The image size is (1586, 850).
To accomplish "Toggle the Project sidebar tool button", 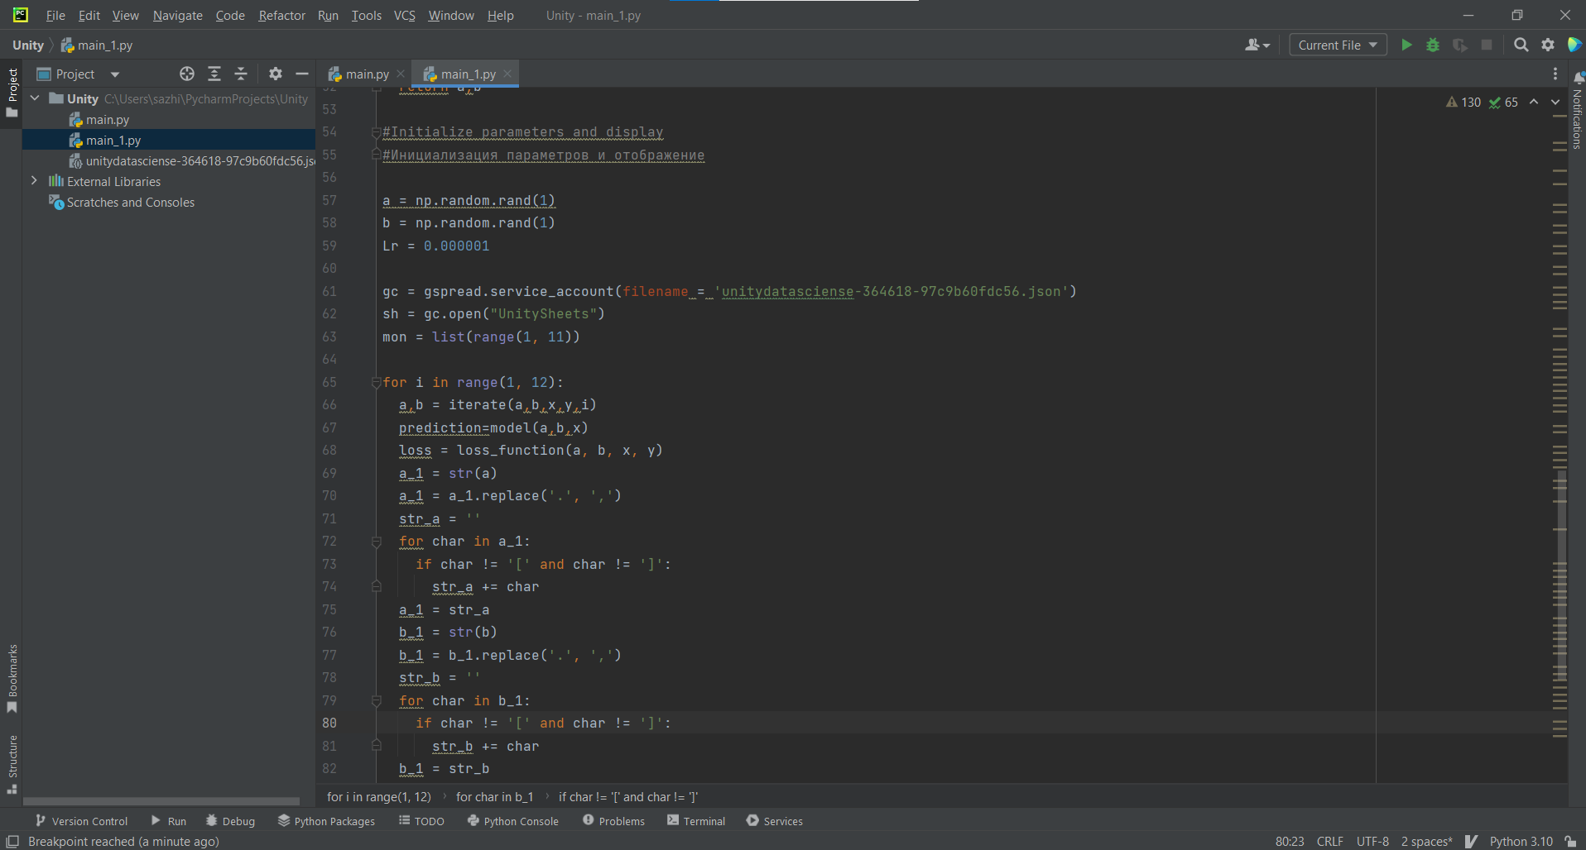I will click(x=12, y=93).
